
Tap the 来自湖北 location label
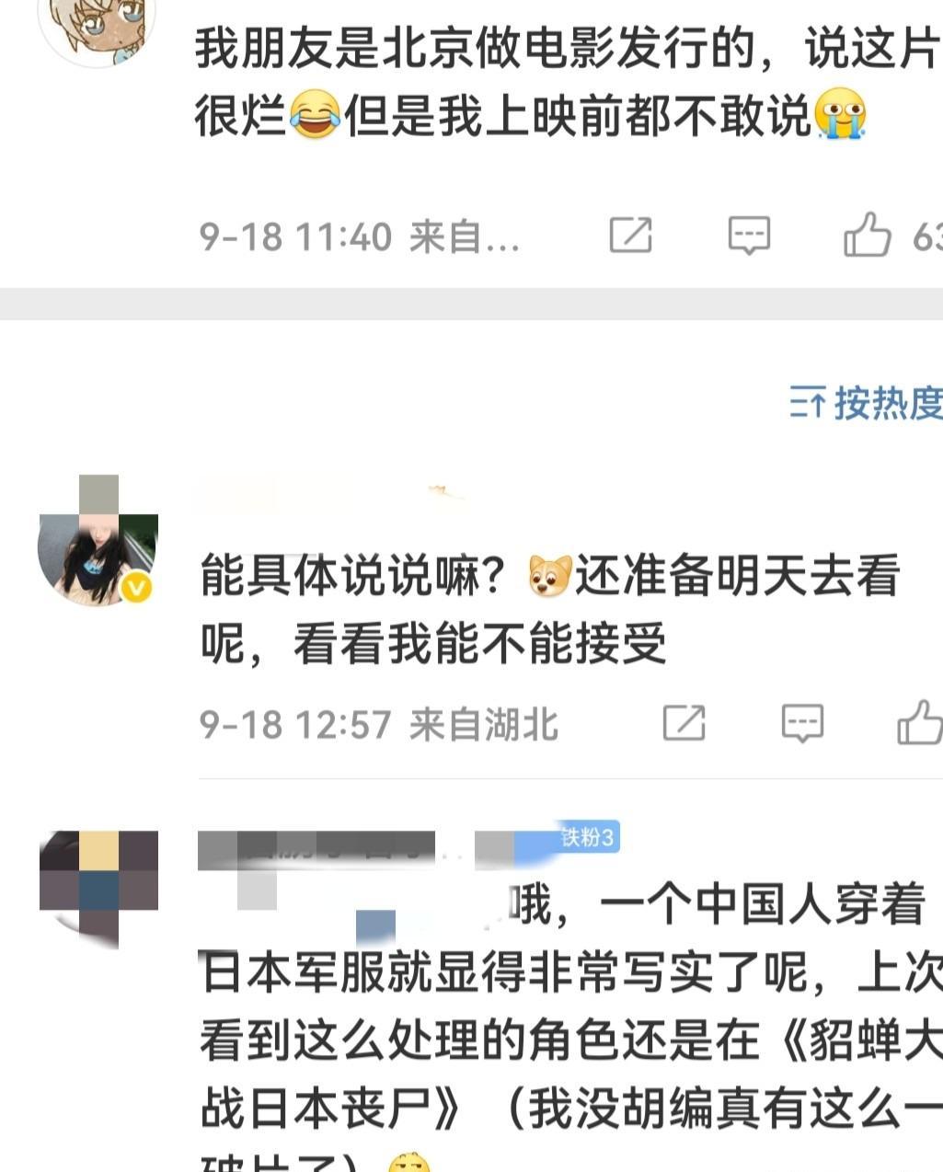pyautogui.click(x=484, y=725)
